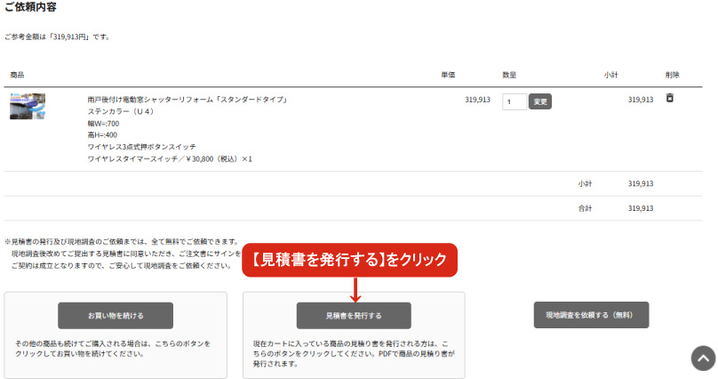The height and width of the screenshot is (379, 718).
Task: Click the 数量 column header
Action: tap(509, 75)
